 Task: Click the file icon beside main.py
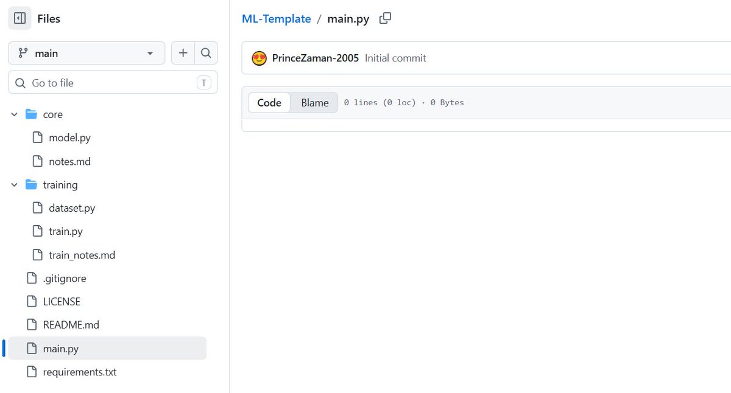pyautogui.click(x=32, y=349)
